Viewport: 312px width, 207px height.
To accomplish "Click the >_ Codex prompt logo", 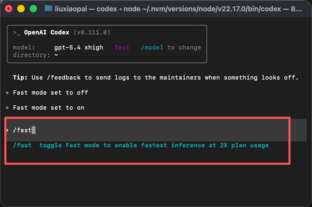I will coord(17,33).
